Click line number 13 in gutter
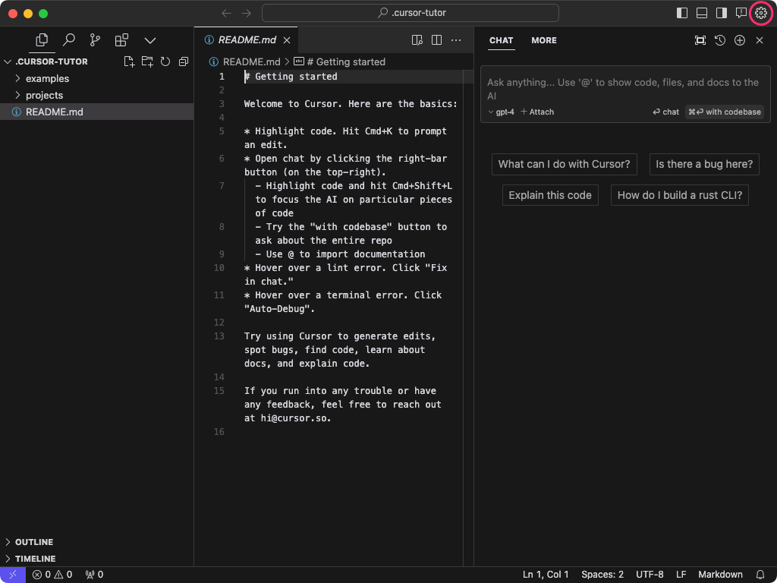777x583 pixels. click(219, 336)
